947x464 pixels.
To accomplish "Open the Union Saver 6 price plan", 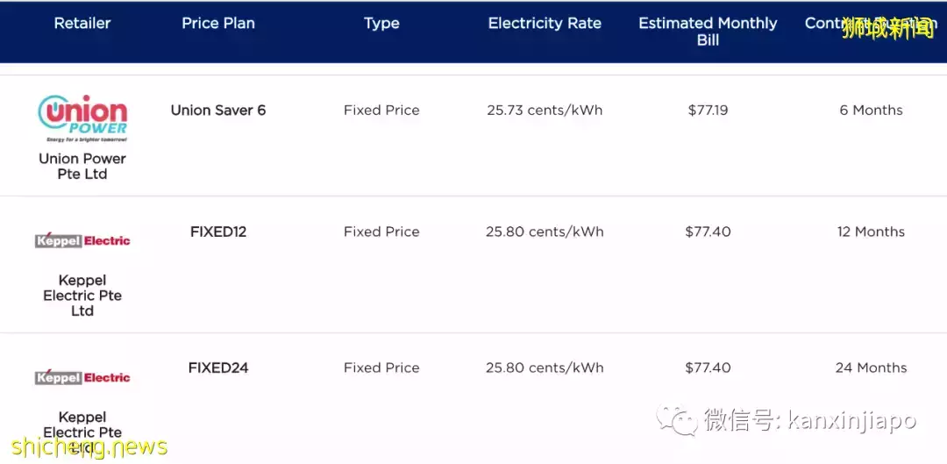I will coord(218,111).
